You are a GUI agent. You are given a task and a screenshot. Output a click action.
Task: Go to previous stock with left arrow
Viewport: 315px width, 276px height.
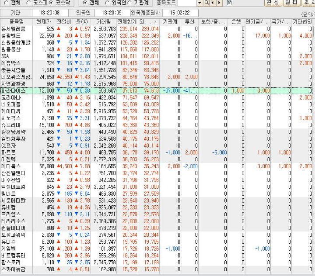pos(213,3)
